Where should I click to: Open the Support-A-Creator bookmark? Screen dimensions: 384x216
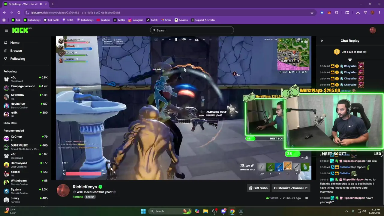coord(203,20)
